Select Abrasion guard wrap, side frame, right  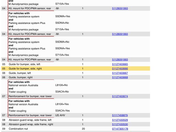point(31,124)
